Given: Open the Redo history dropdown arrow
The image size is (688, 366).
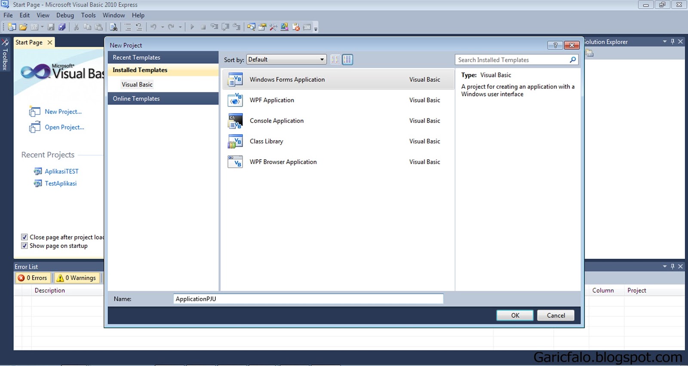Looking at the screenshot, I should point(180,27).
